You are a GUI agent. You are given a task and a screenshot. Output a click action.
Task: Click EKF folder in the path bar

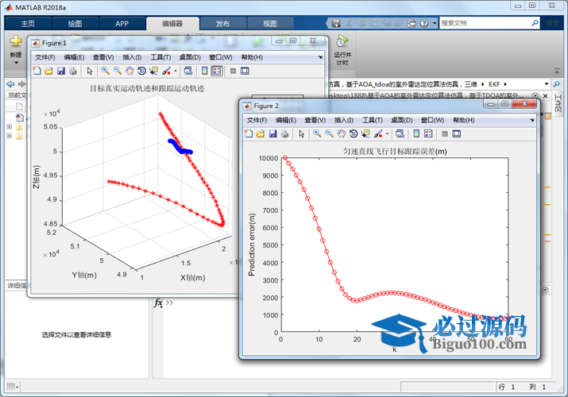494,84
